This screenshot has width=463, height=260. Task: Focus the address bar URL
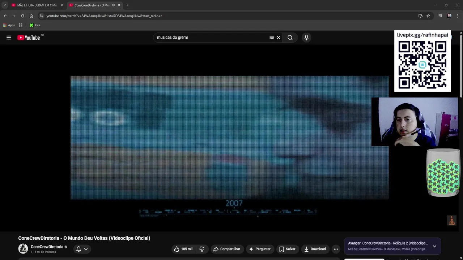(x=104, y=16)
